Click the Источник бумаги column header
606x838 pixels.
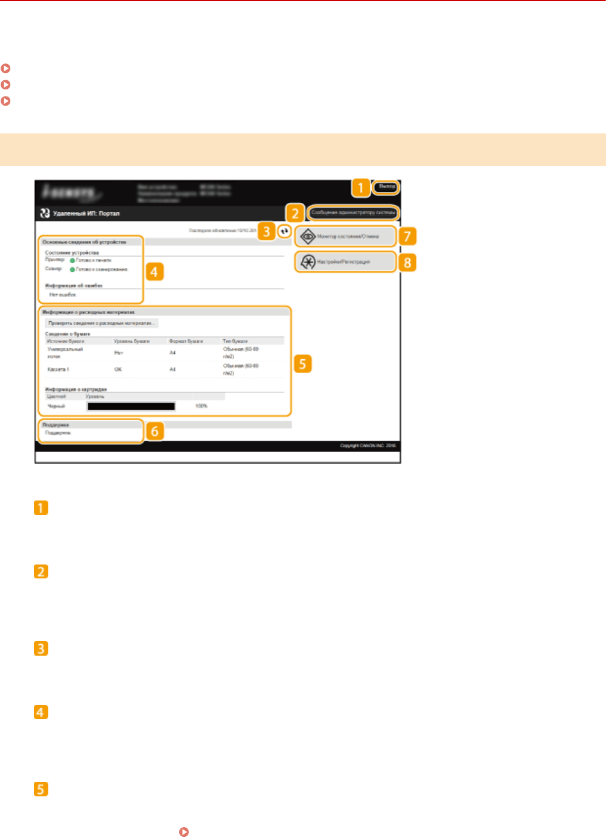66,341
